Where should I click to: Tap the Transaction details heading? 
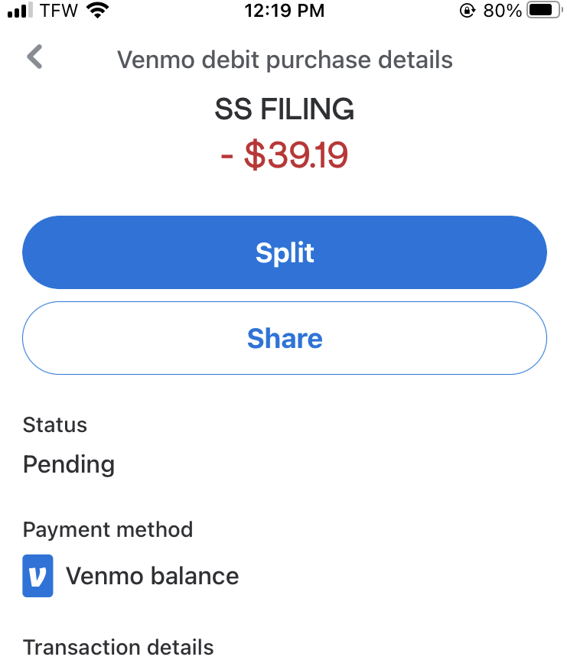tap(119, 647)
